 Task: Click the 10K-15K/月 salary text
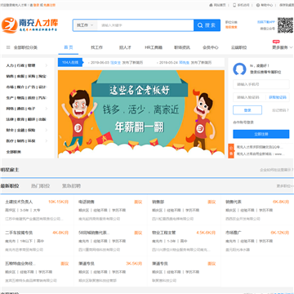pos(58,202)
